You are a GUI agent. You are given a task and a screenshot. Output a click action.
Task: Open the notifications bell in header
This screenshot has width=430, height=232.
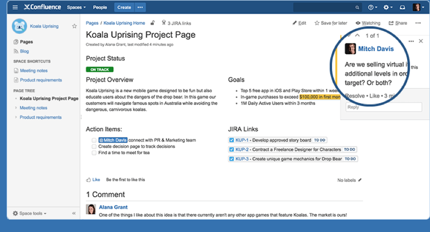402,8
